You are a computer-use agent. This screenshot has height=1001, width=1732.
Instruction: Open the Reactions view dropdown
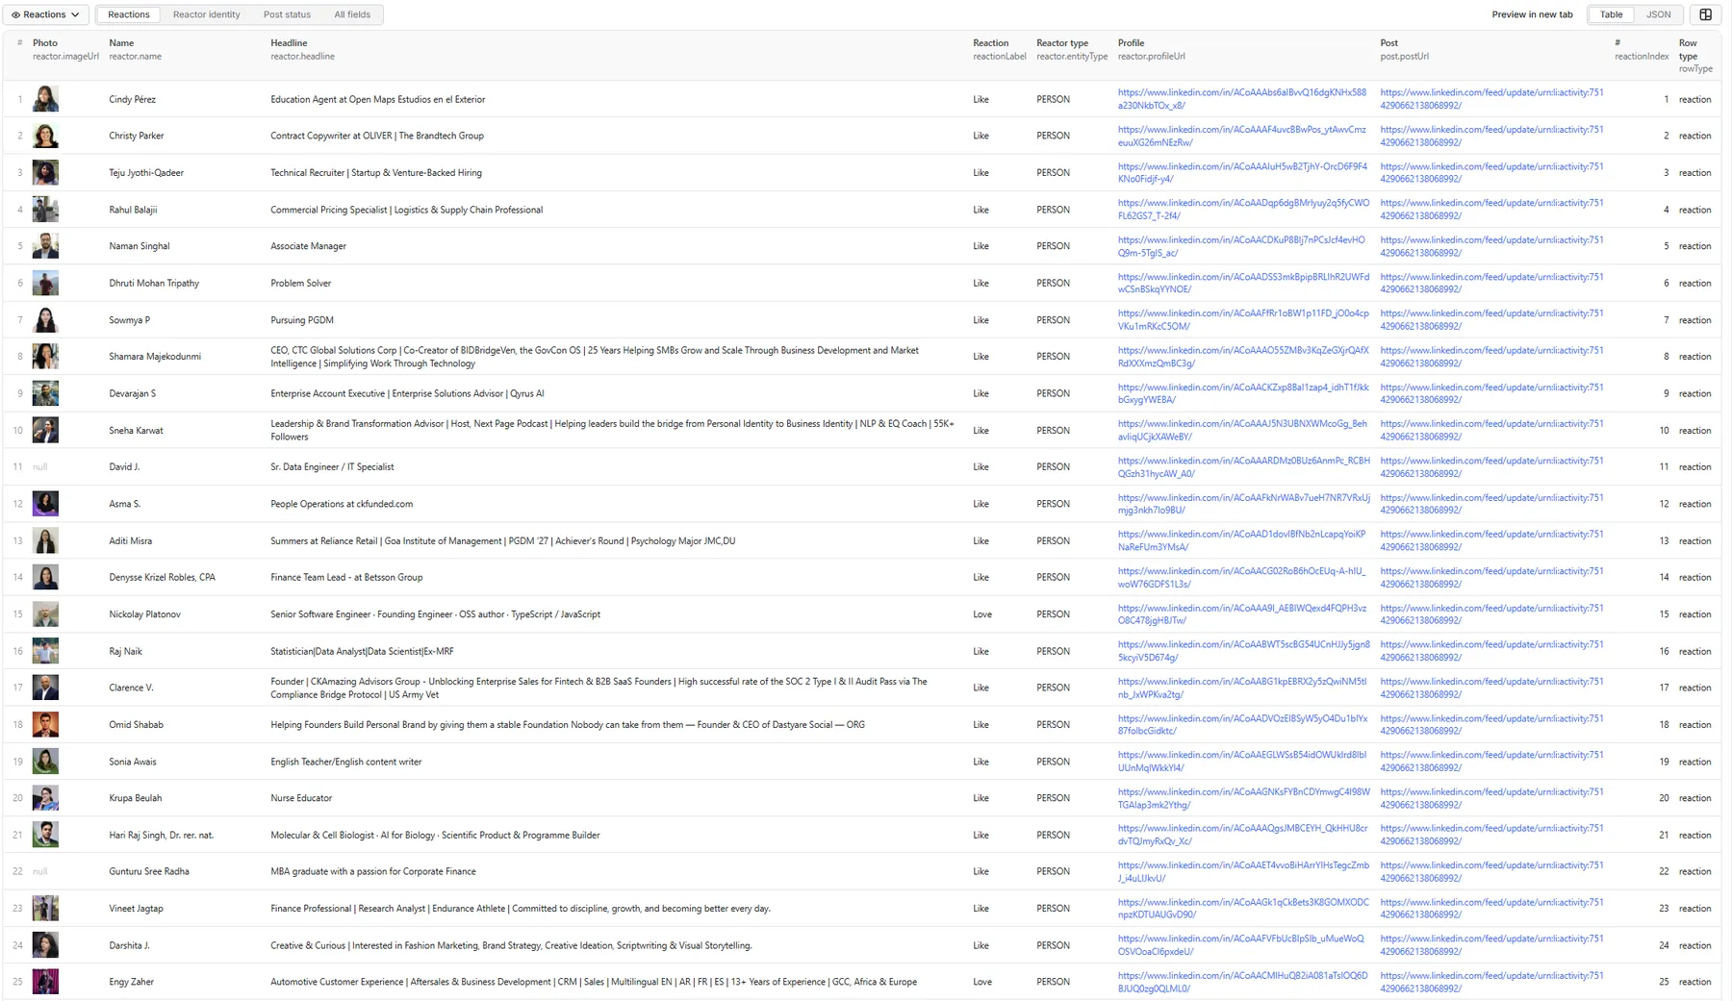click(46, 14)
